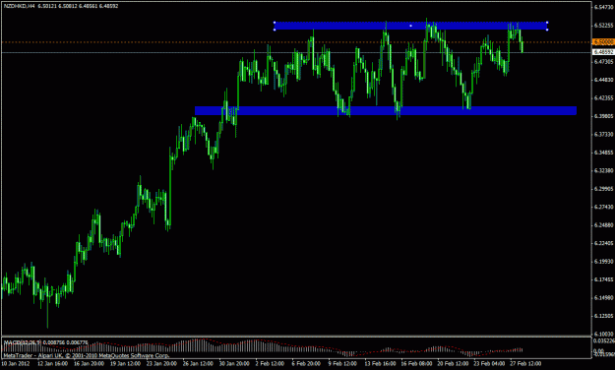Click the 9 Feb 12:00 time label

(342, 364)
